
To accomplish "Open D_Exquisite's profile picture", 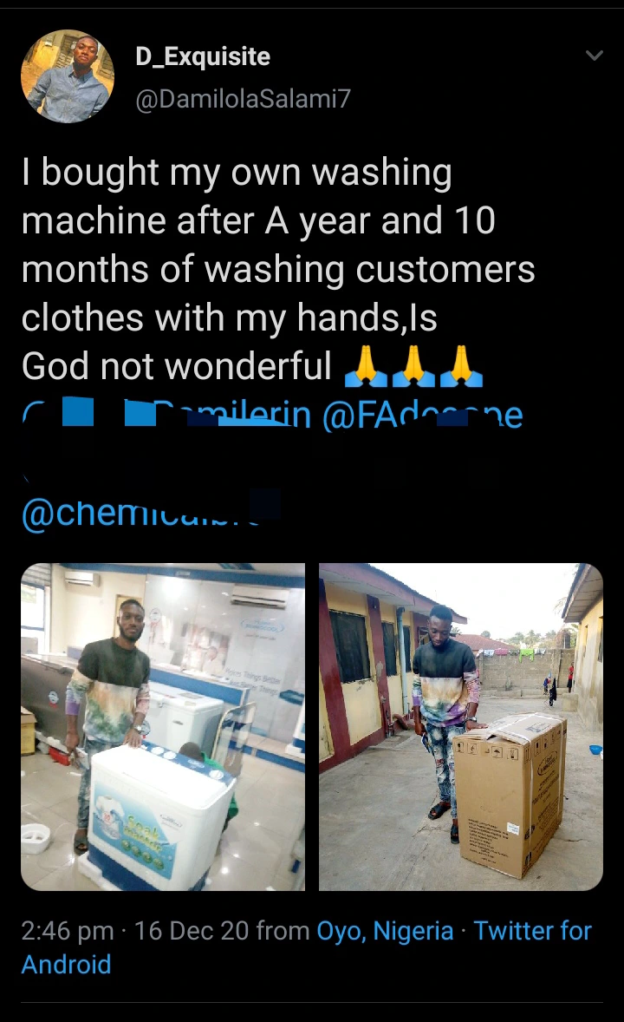I will (68, 76).
